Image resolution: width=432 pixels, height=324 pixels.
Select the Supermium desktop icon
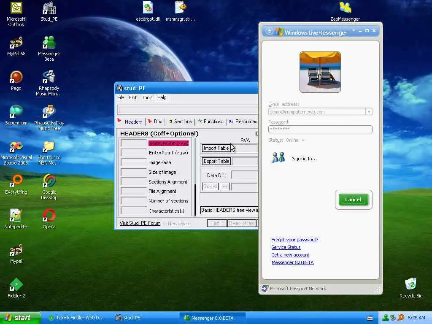pos(16,115)
